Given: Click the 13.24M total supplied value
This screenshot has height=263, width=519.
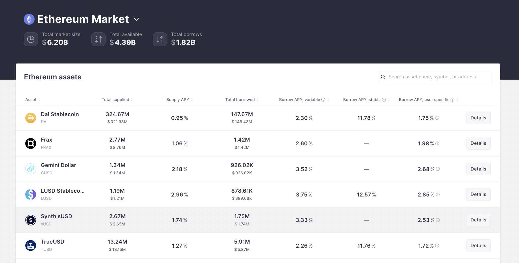Looking at the screenshot, I should tap(117, 242).
